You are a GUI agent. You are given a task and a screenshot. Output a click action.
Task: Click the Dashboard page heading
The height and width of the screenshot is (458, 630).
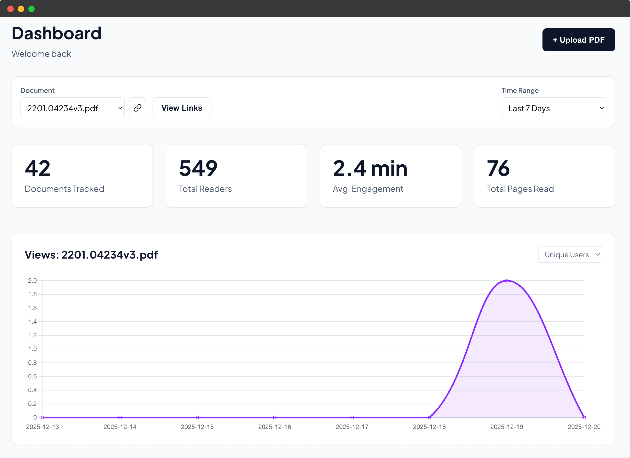pyautogui.click(x=57, y=33)
